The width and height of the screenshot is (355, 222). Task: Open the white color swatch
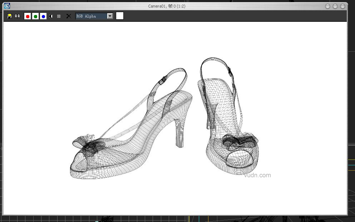(x=120, y=16)
